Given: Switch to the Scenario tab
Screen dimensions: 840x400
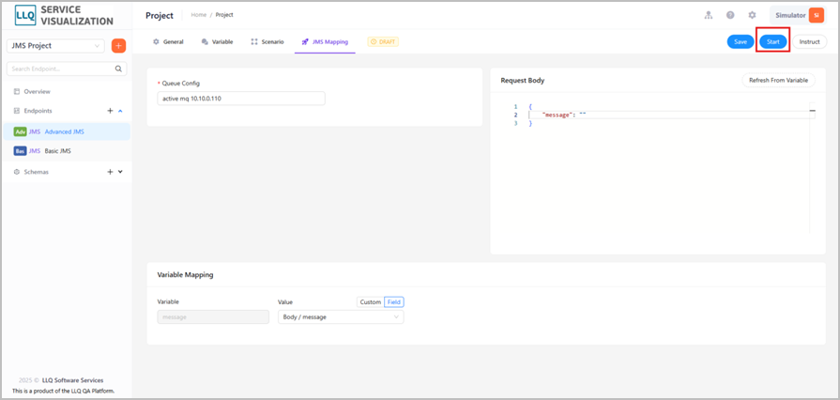Looking at the screenshot, I should 267,42.
